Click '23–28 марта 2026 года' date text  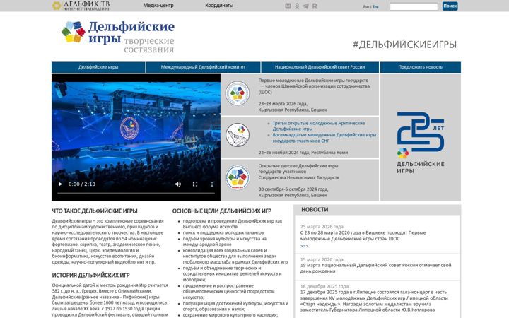pyautogui.click(x=283, y=104)
